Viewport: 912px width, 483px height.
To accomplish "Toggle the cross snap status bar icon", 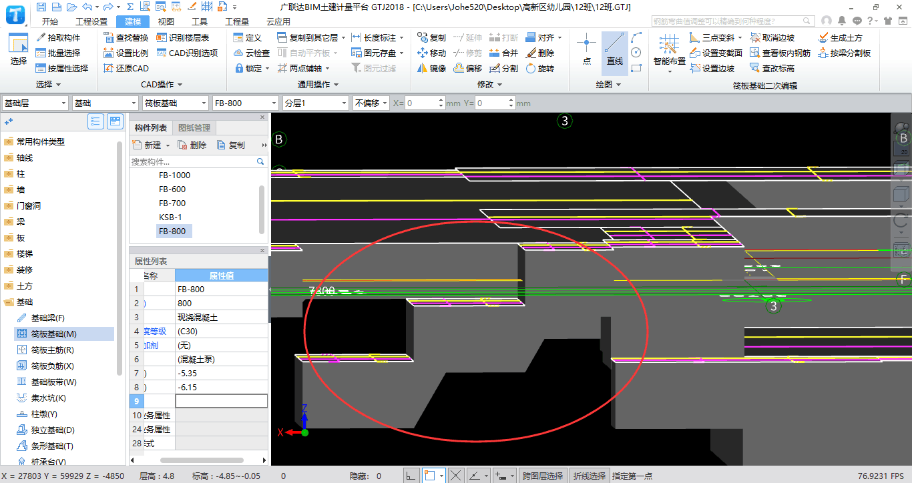I will coord(456,476).
